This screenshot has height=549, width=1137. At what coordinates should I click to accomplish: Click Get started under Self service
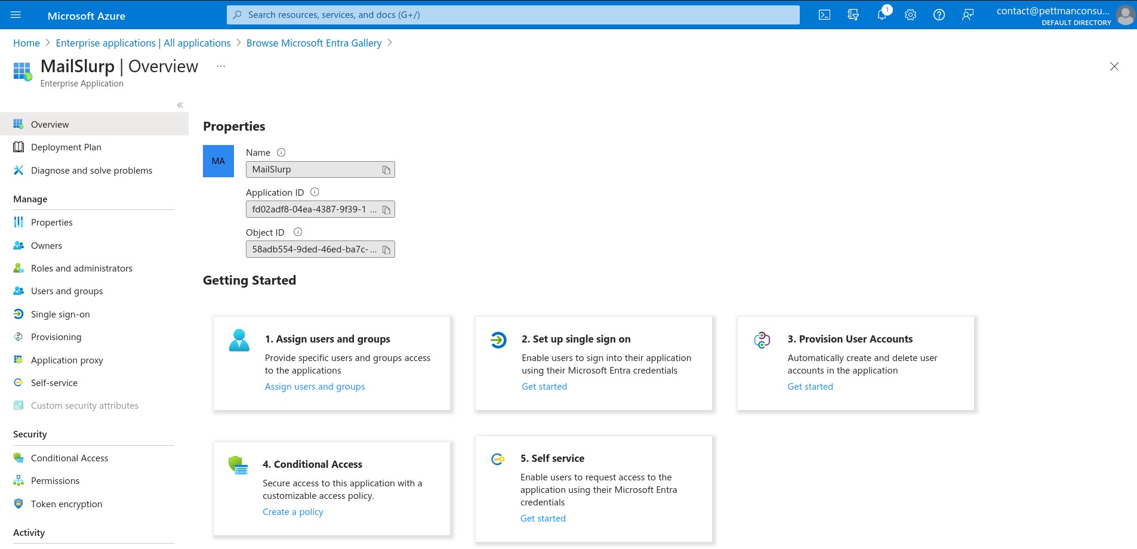(543, 519)
